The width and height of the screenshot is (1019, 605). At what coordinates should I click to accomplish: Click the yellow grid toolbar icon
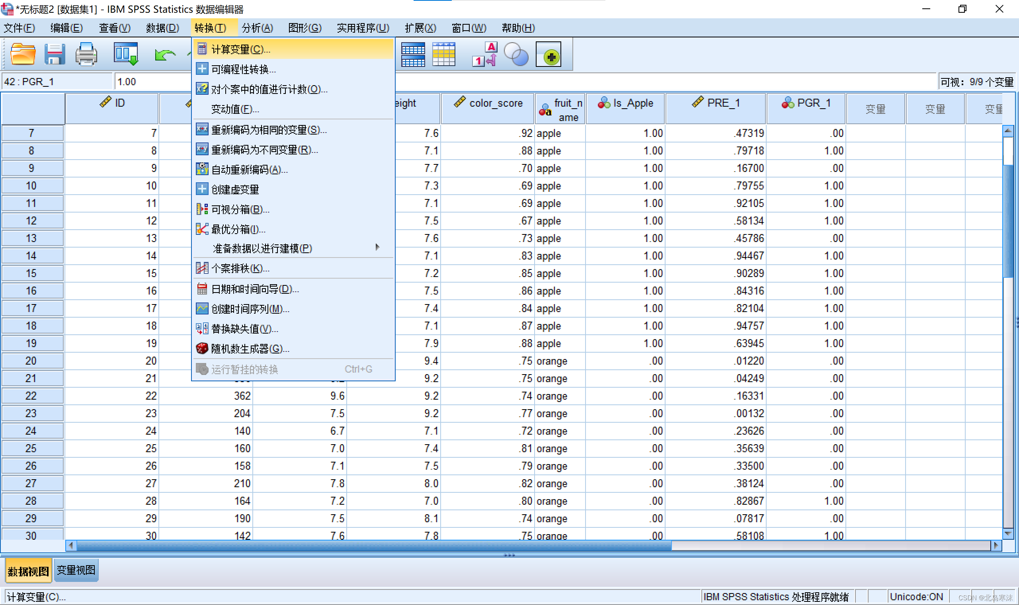coord(443,54)
